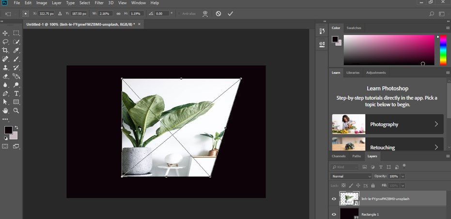Select the Quick Selection tool
Screen dimensions: 451x219
tap(16, 42)
